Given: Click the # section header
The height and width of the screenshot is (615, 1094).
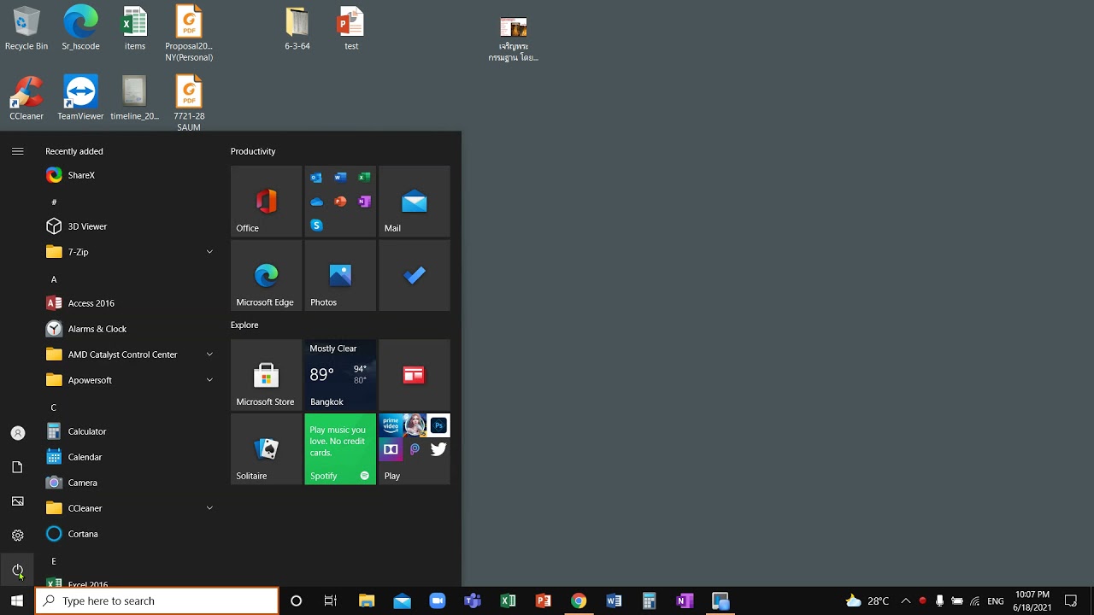Looking at the screenshot, I should tap(54, 202).
